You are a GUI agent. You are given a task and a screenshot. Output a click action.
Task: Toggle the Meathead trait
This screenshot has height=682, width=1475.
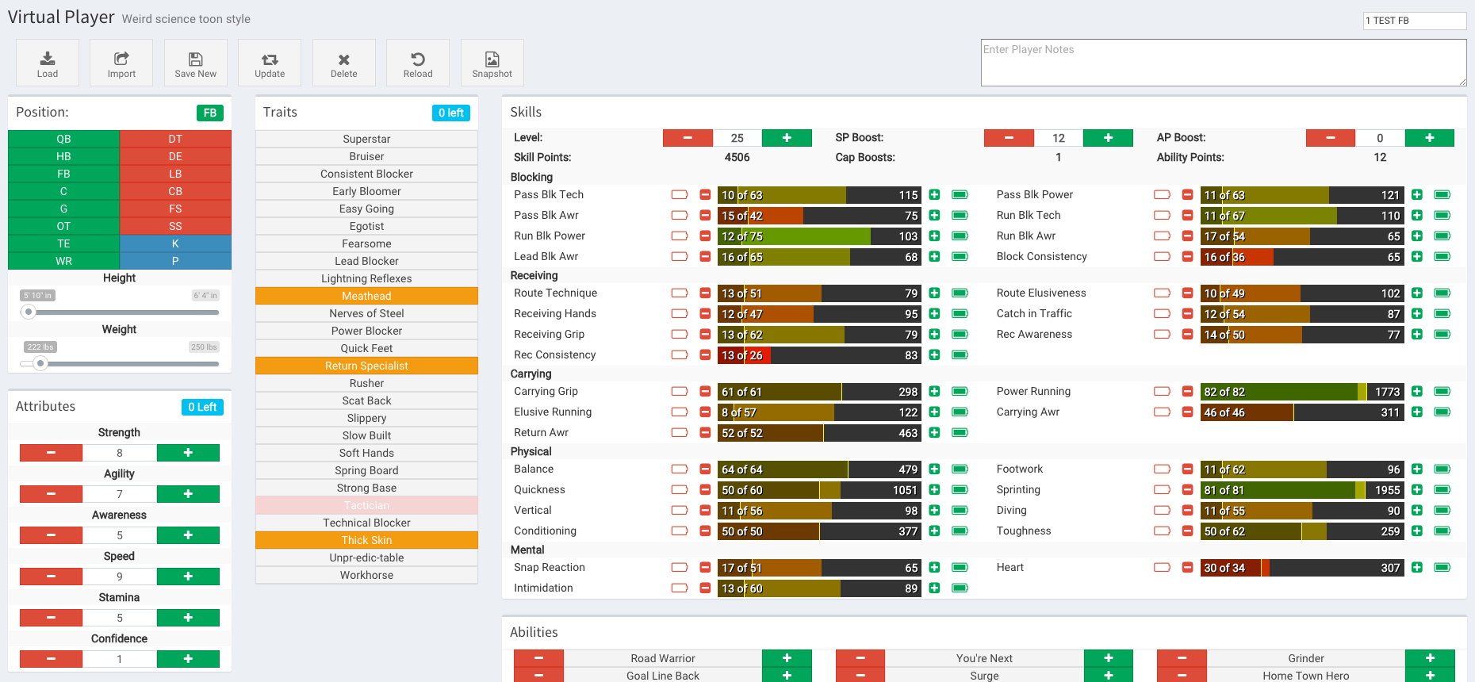click(366, 296)
